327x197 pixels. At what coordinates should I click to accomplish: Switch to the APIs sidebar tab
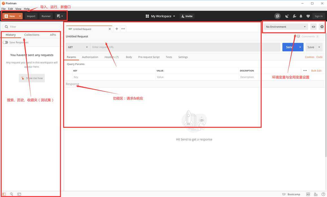(x=53, y=35)
